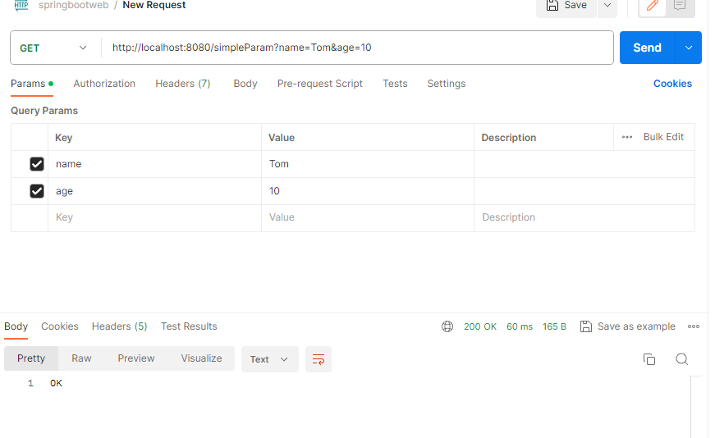Screen dimensions: 715x438
Task: Click the value cell containing 10
Action: (x=368, y=191)
